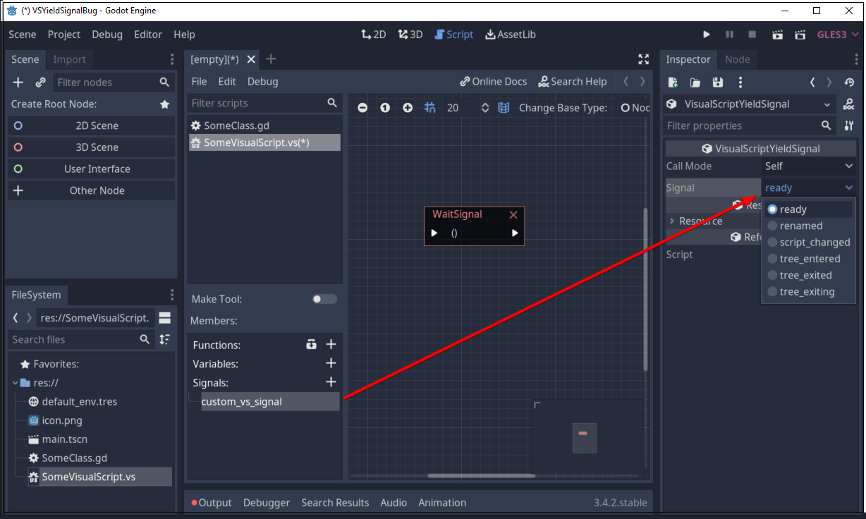Toggle snap to grid in the graph editor
The width and height of the screenshot is (866, 519).
point(430,107)
